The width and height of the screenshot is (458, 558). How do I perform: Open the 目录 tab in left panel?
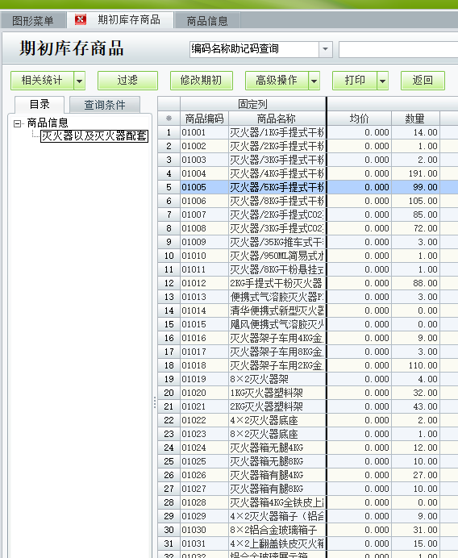(40, 105)
